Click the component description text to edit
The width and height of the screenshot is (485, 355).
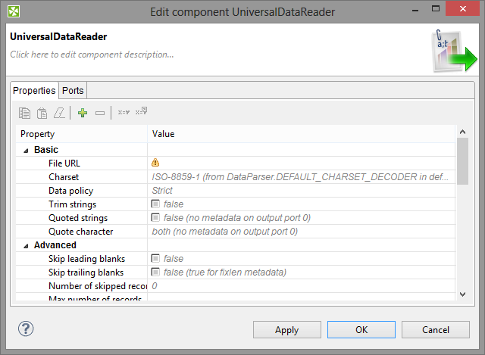(92, 54)
